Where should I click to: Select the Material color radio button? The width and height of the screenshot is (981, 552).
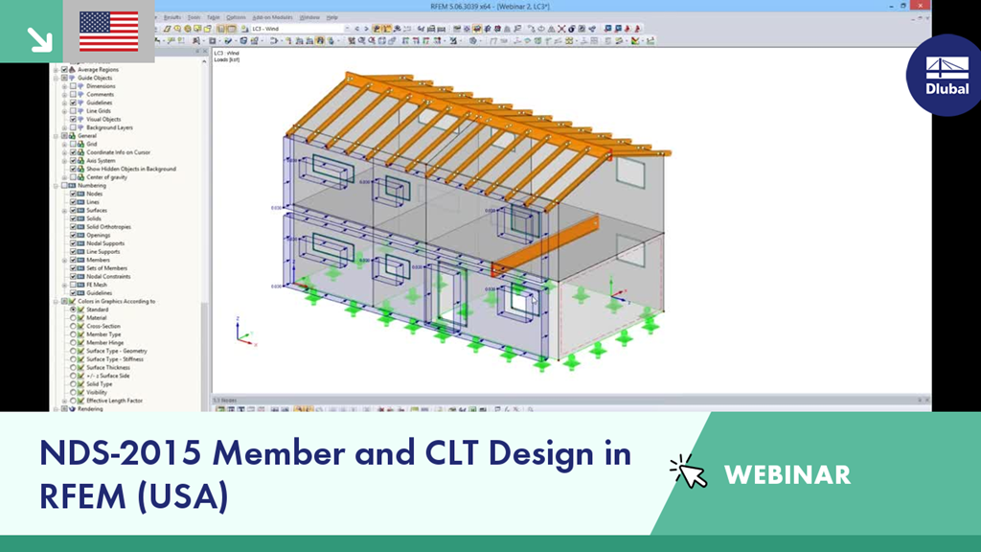tap(73, 318)
